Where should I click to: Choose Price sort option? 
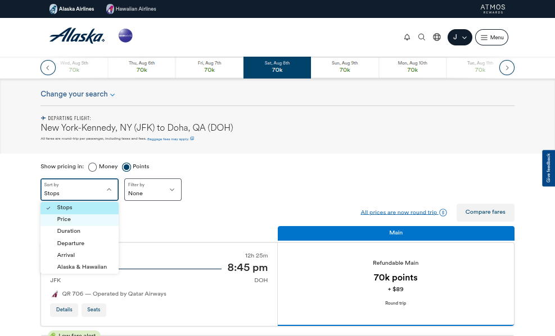[x=80, y=219]
